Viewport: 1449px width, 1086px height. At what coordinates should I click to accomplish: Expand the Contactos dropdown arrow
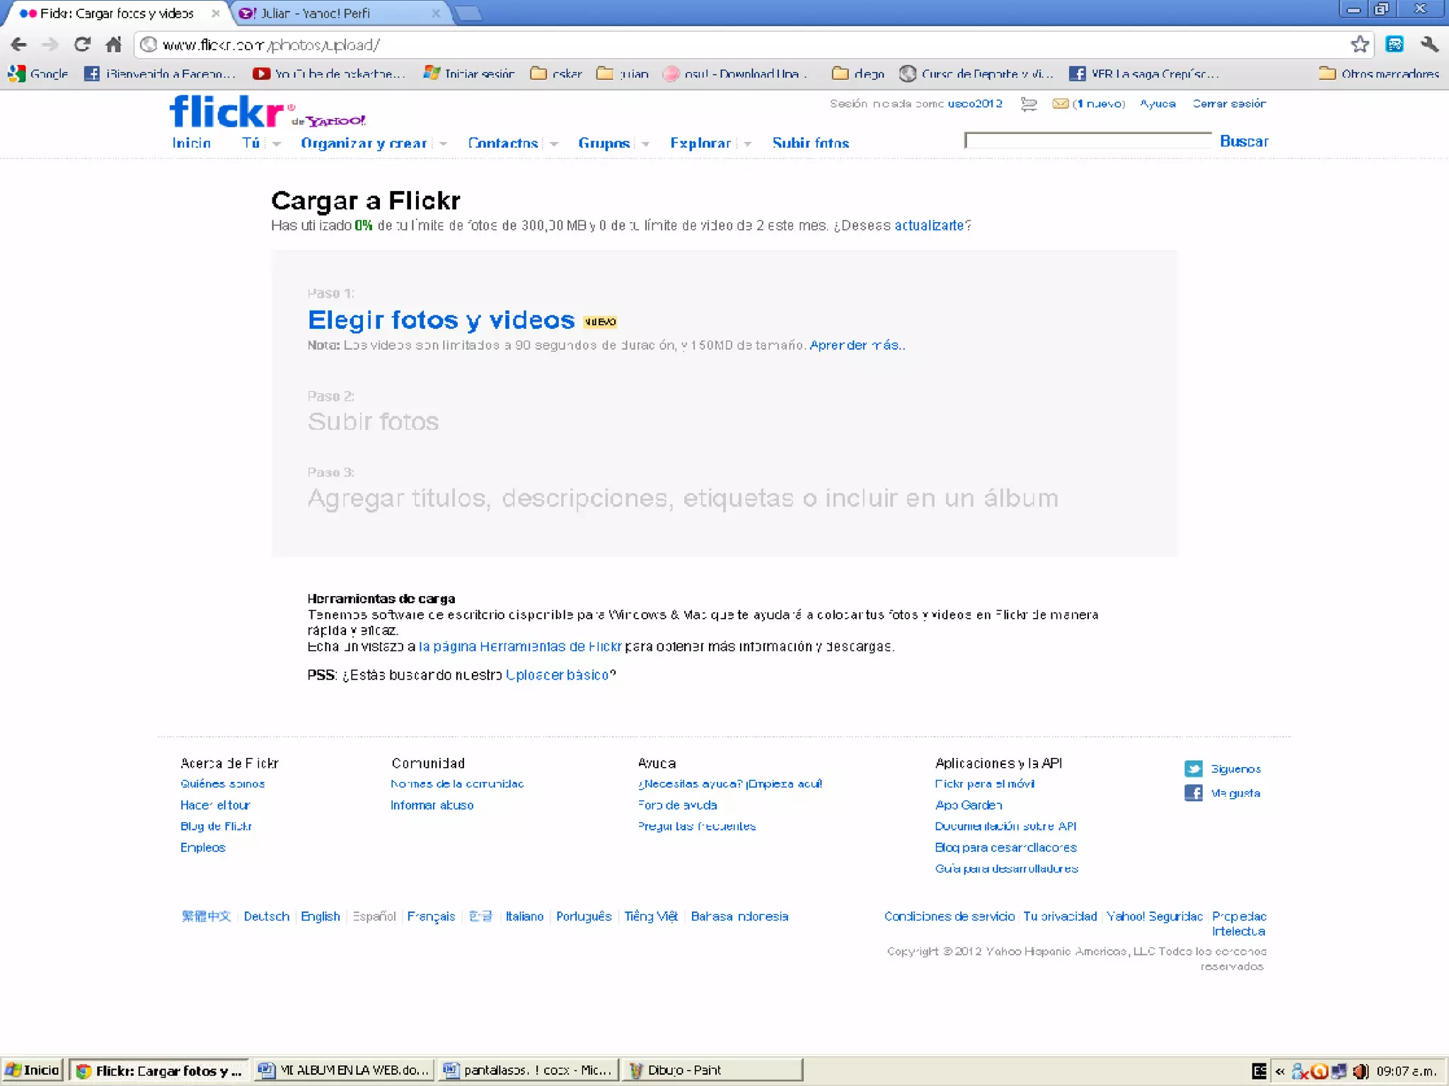[554, 144]
